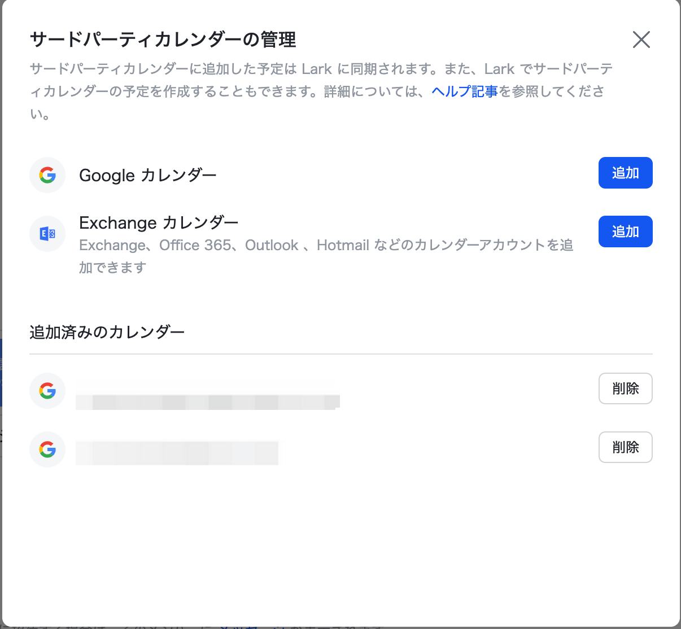Select the Exchange カレンダー row label
Screen dimensions: 681x629
click(x=159, y=222)
